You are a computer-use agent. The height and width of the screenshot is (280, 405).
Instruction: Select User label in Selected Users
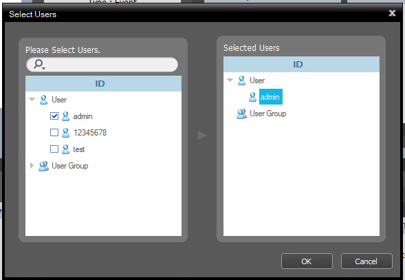click(257, 80)
